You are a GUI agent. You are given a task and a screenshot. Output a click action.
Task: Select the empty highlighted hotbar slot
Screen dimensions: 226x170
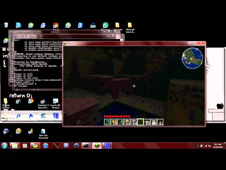tap(141, 122)
